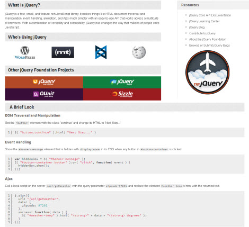Open the jQuery UI project banner
The image size is (249, 227).
click(x=44, y=82)
